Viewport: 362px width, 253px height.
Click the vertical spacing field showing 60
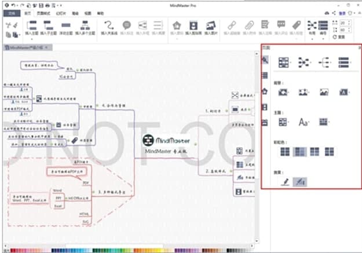point(345,30)
